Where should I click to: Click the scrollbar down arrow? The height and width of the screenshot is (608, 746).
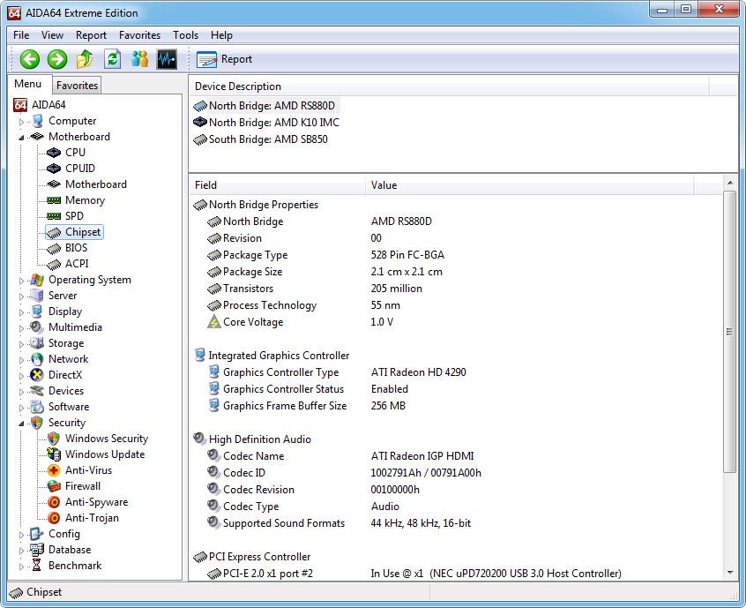click(x=730, y=573)
